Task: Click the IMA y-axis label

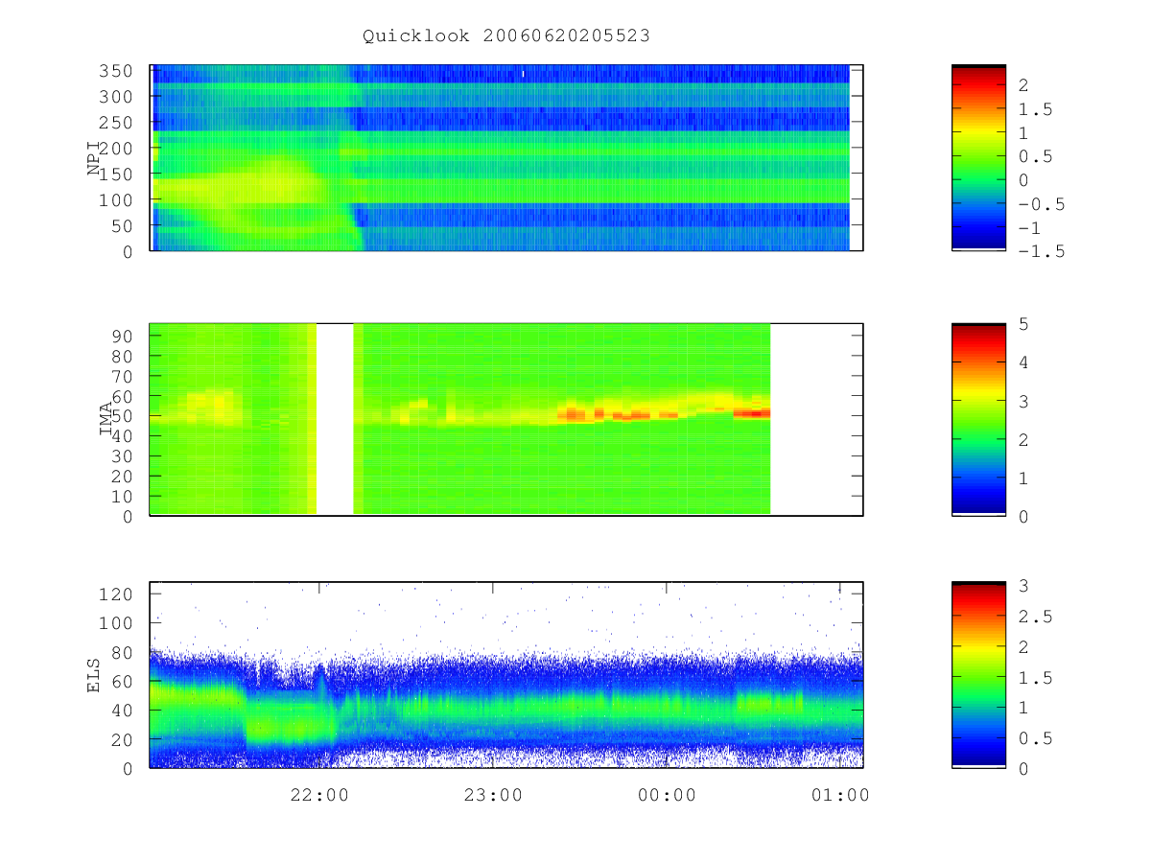Action: (x=106, y=420)
